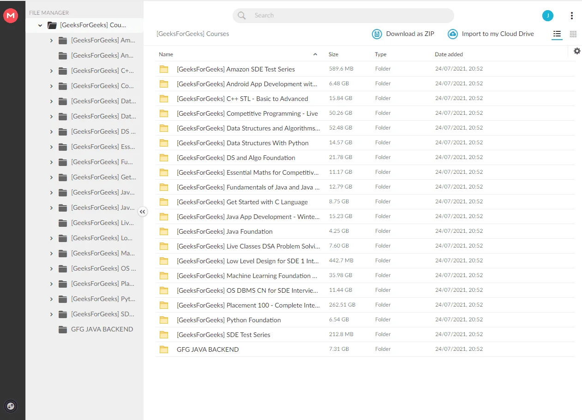This screenshot has height=420, width=582.
Task: Click the FILE MANAGER panel heading
Action: click(x=49, y=13)
